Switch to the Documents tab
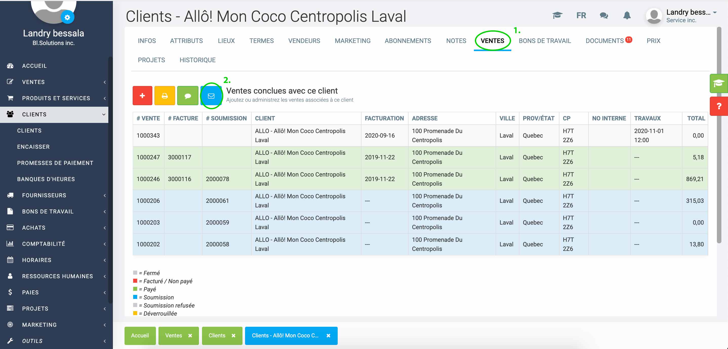728x349 pixels. [604, 41]
